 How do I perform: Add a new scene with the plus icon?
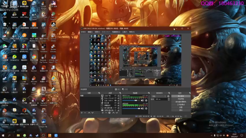[82, 113]
